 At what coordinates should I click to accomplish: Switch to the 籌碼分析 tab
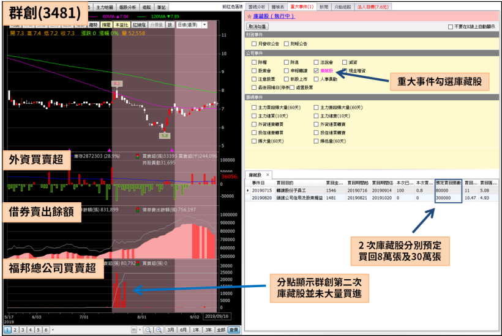click(257, 7)
